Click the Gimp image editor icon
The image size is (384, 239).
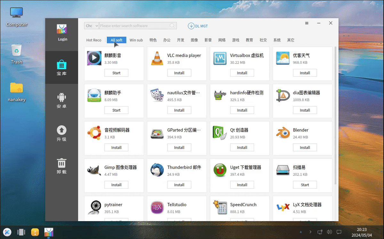tap(94, 170)
